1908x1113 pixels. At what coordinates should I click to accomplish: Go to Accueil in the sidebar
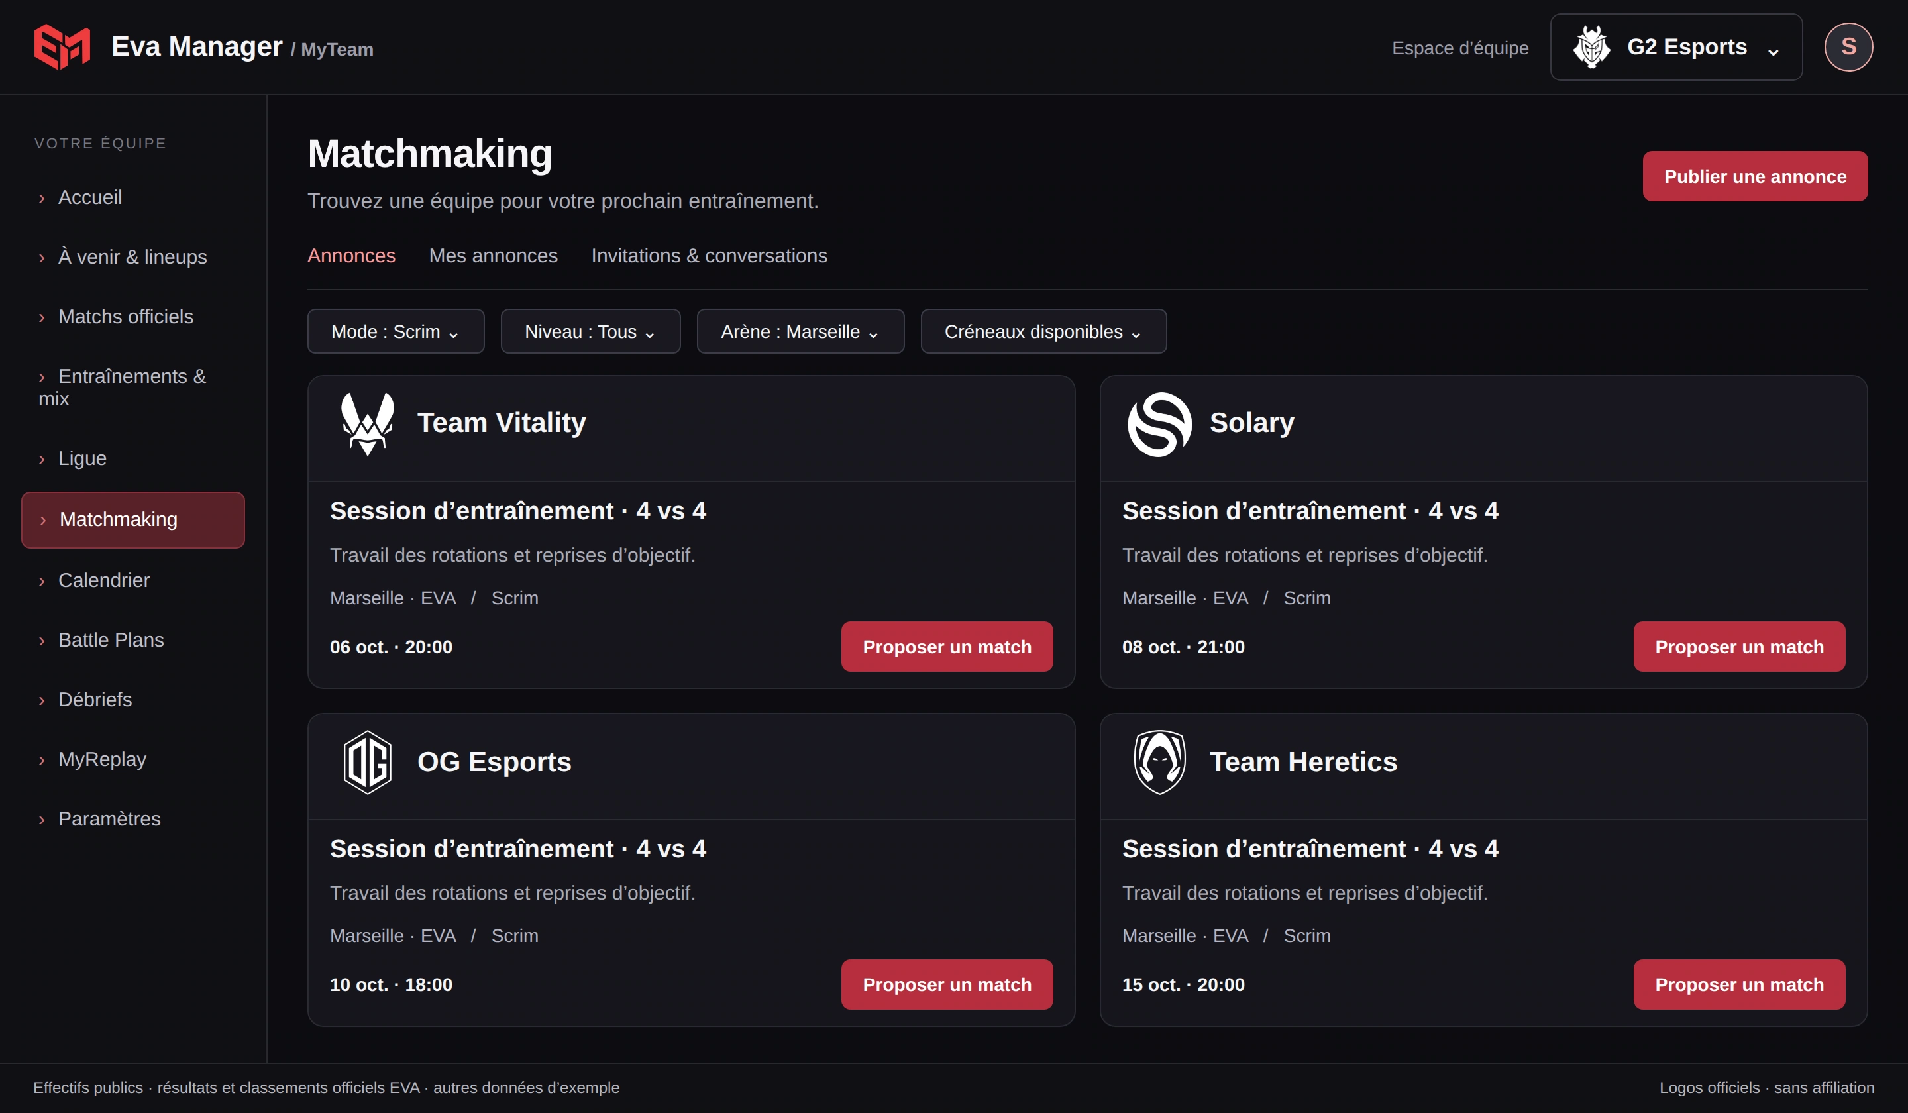tap(133, 197)
